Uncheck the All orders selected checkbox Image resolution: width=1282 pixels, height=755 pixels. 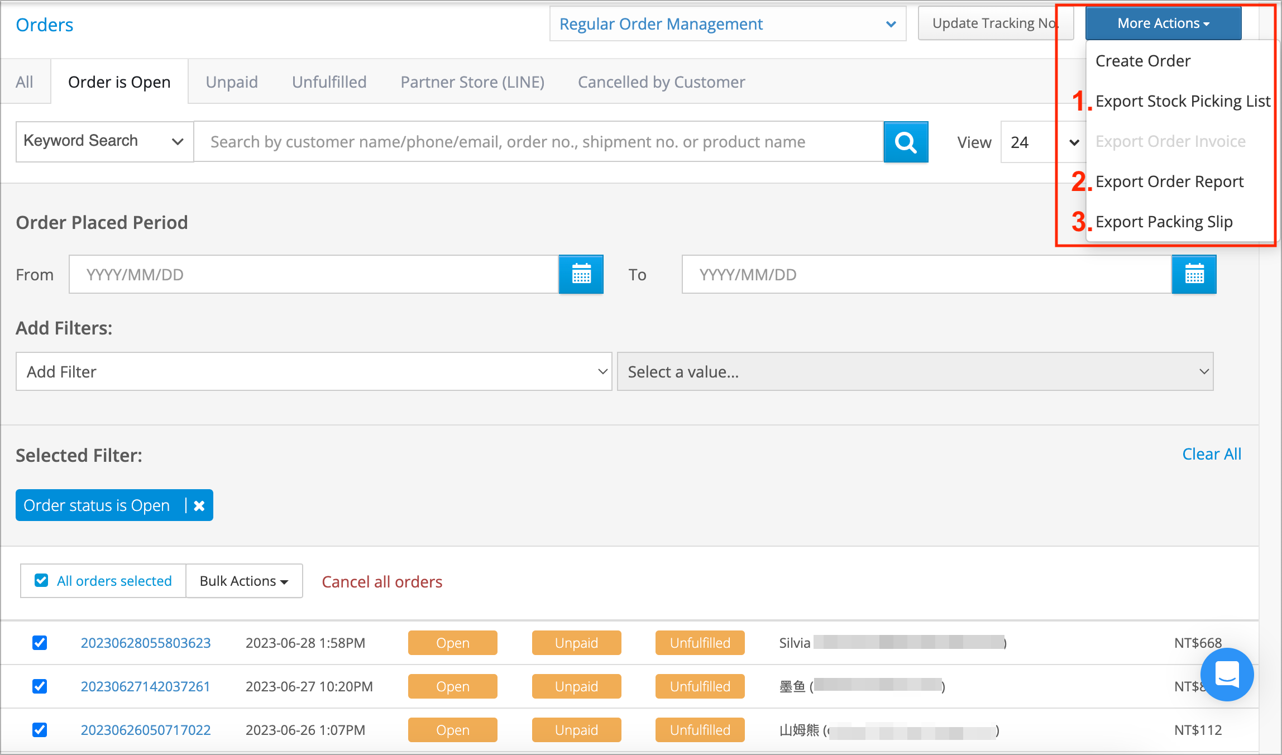pyautogui.click(x=41, y=580)
